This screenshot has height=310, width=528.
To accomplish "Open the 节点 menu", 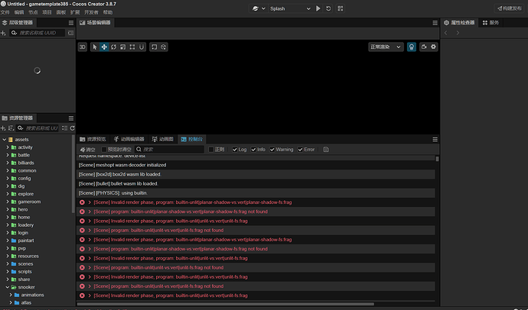I will point(33,12).
